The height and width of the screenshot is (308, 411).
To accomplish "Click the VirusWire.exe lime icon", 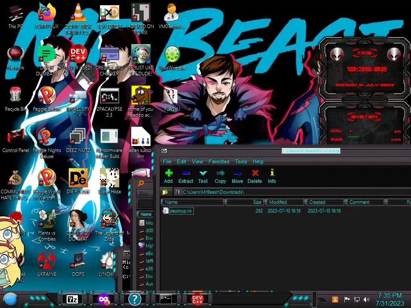I will point(172,58).
